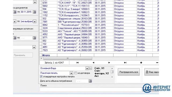Focus 'Дата акта объема потребления' date field
Image resolution: width=172 pixels, height=97 pixels.
tap(82, 81)
